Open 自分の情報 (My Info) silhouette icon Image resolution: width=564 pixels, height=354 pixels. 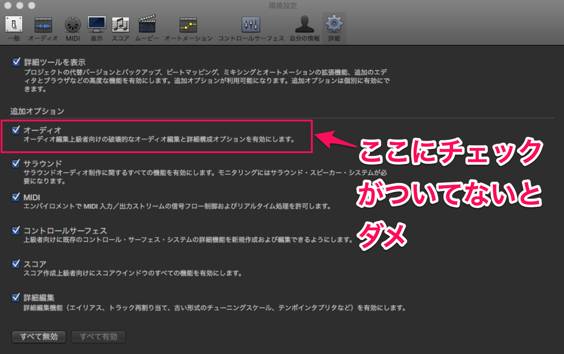coord(305,25)
